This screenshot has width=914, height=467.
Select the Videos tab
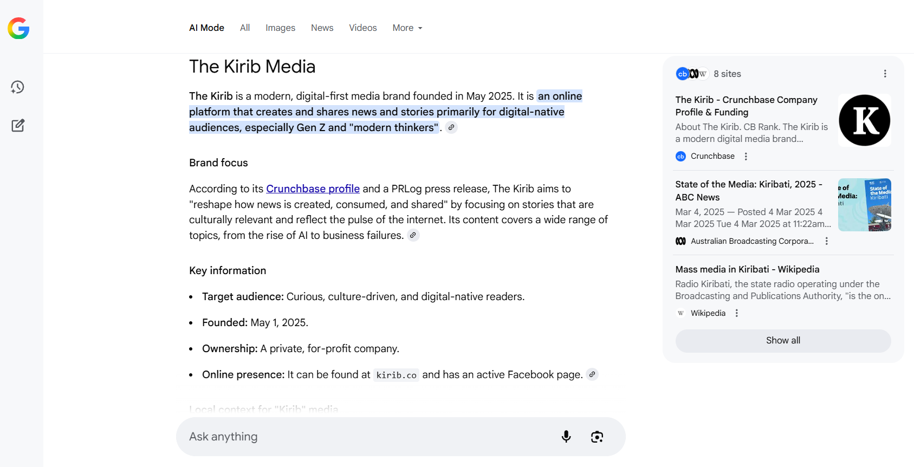[362, 28]
